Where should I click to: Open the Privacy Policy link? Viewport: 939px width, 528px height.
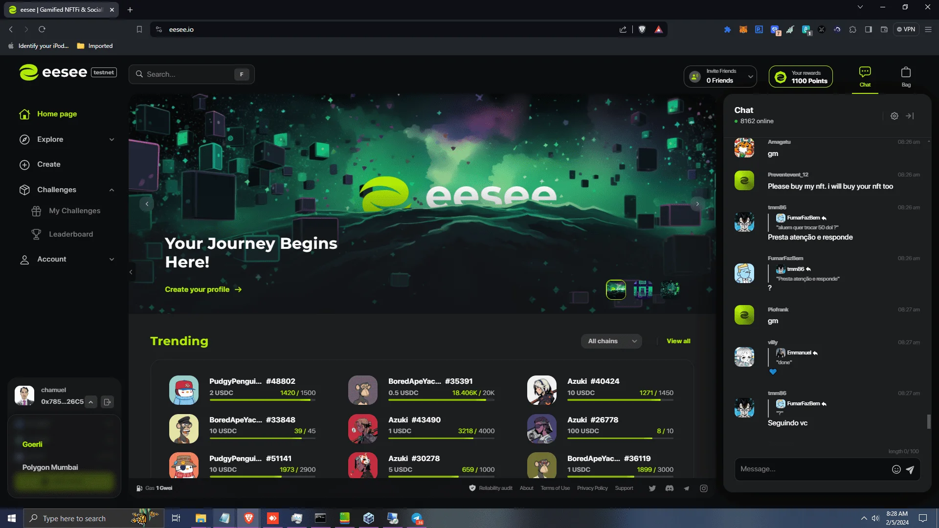(592, 488)
